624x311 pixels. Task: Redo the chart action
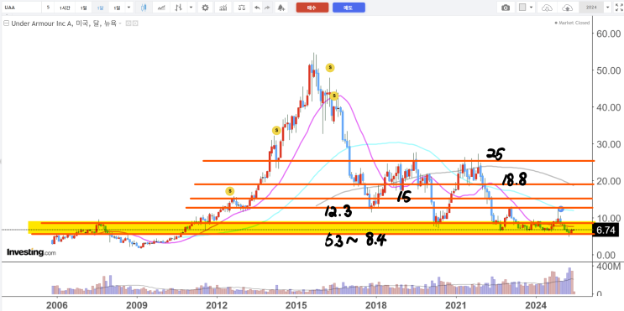[267, 8]
